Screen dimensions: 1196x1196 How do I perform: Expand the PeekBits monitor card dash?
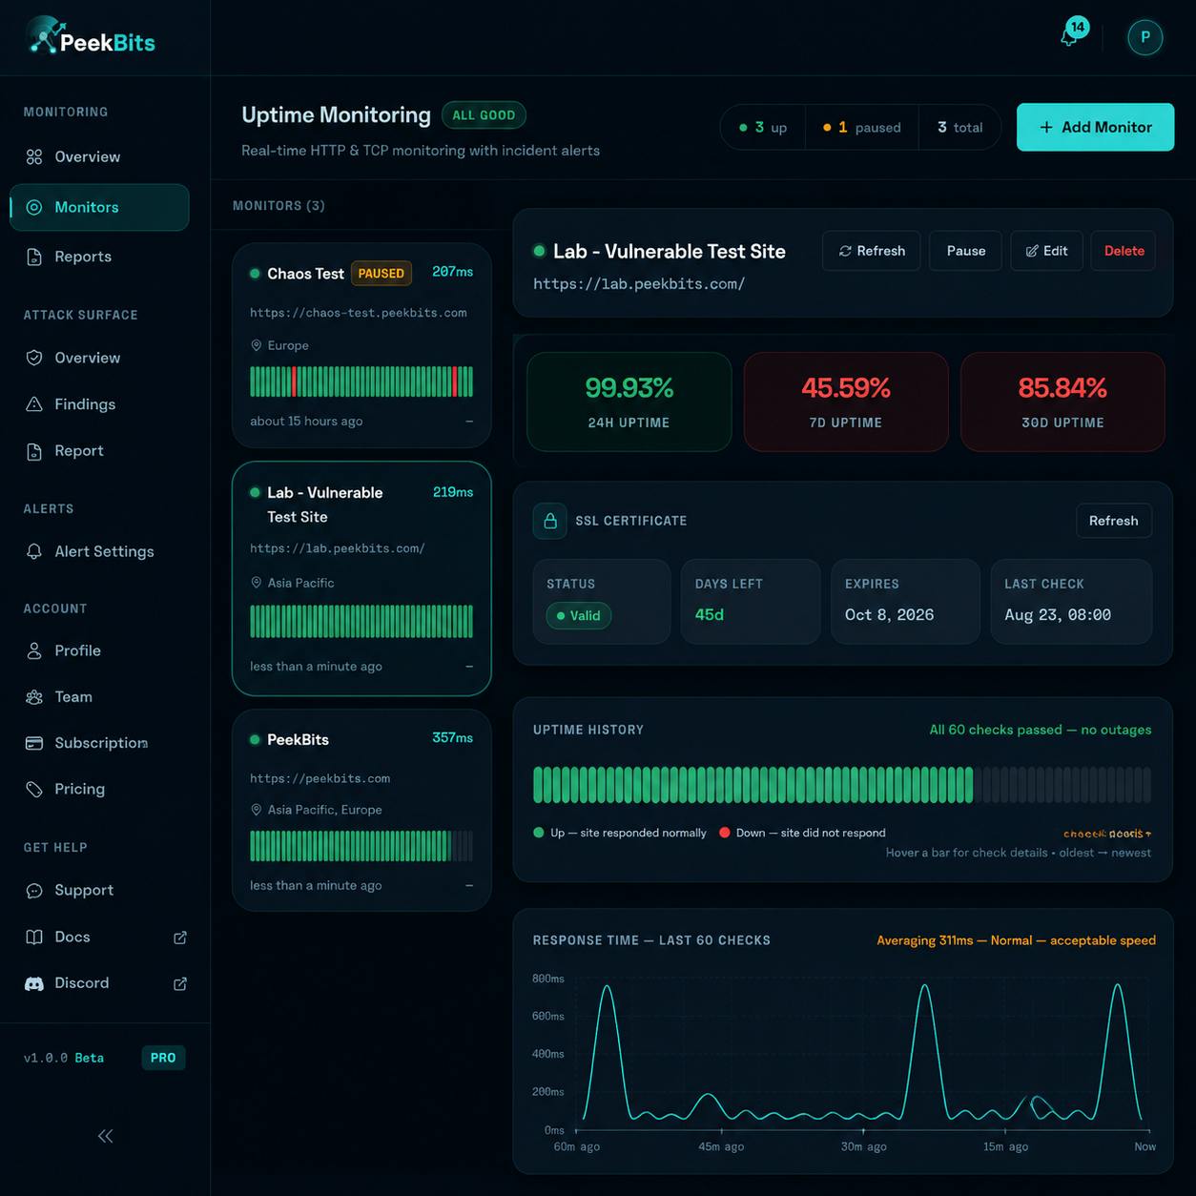click(468, 886)
